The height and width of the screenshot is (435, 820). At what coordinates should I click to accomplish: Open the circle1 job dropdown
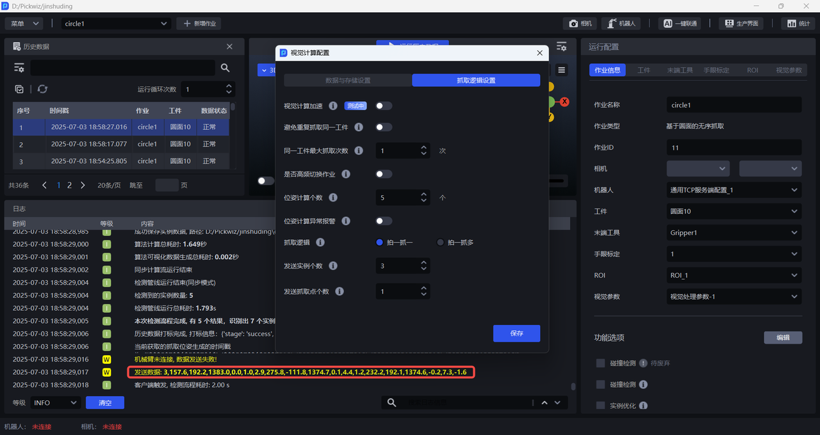116,24
